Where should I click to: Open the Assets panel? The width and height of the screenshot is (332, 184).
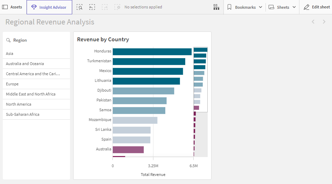[x=12, y=7]
